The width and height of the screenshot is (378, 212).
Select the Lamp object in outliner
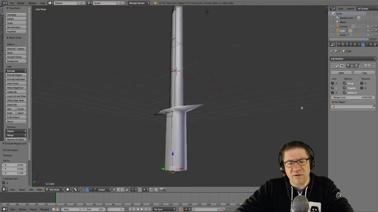tap(343, 35)
